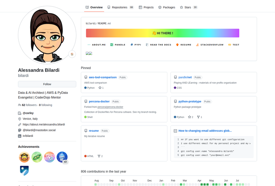
Task: Click the Pull Shark achievement badge
Action: (x=62, y=157)
